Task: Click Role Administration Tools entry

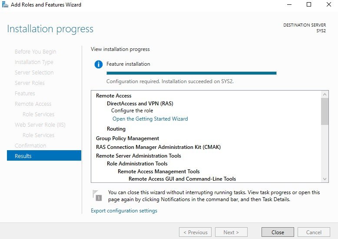Action: click(137, 164)
